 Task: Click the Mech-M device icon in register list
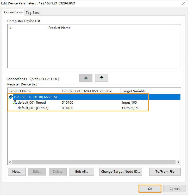(x=11, y=97)
